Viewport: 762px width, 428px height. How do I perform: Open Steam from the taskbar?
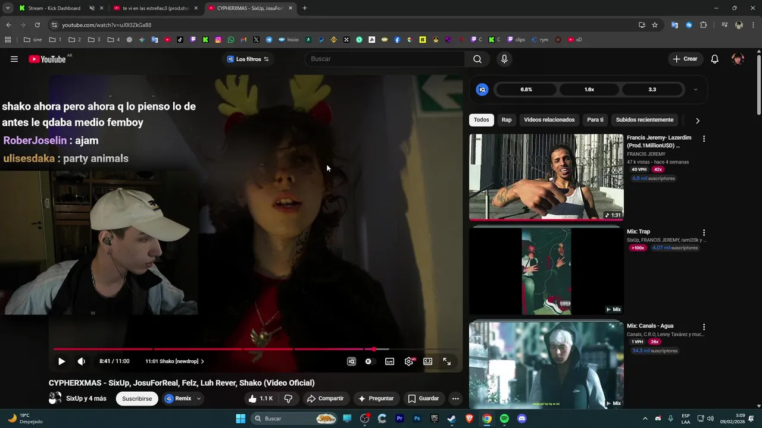click(x=452, y=418)
